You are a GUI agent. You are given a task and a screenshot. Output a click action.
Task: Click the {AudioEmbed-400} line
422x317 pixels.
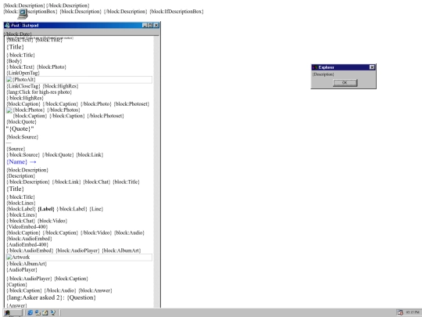click(x=27, y=244)
